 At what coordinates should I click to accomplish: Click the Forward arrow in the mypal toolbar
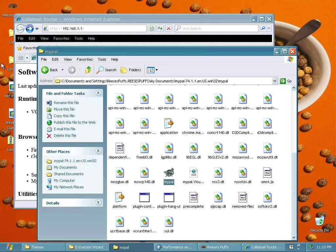tap(72, 70)
